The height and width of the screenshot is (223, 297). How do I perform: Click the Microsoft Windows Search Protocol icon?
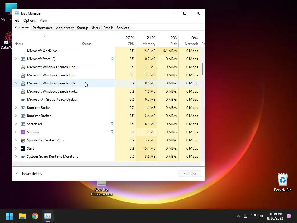tap(23, 91)
